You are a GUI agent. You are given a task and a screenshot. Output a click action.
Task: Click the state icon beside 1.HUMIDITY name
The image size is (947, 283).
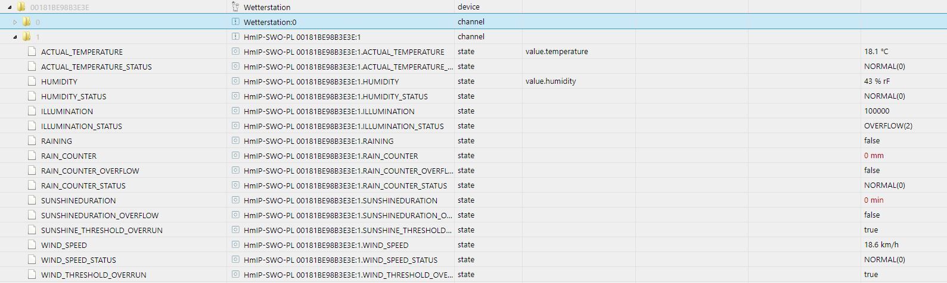click(x=235, y=81)
